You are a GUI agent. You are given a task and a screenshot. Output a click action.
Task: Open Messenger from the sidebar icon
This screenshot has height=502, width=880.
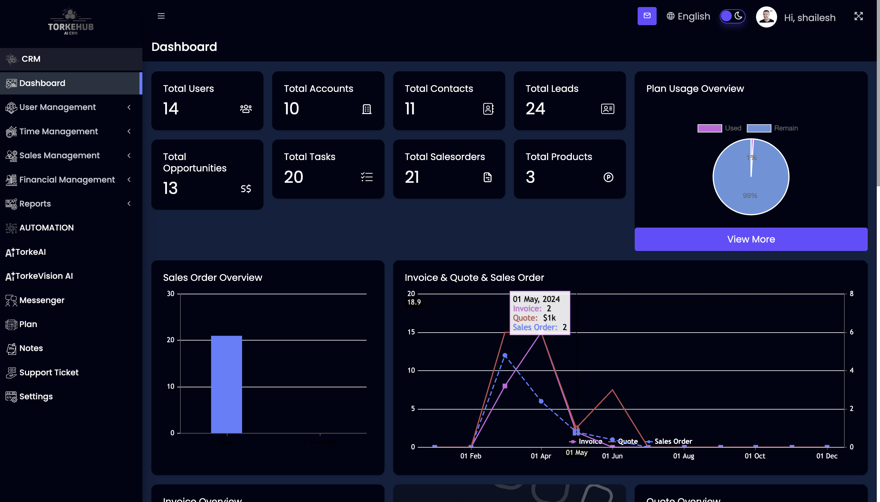click(11, 300)
